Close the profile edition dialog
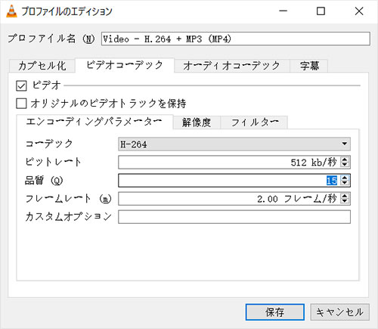Viewport: 378px width, 329px height. (x=359, y=11)
